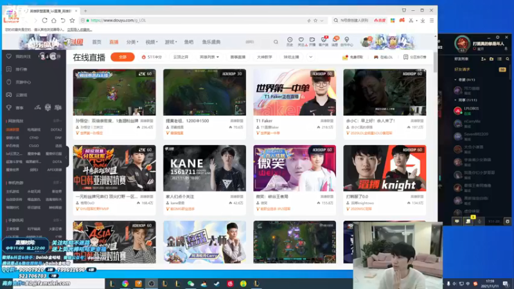Click the 免费领取 link with envelope
514x289 pixels.
click(x=353, y=57)
